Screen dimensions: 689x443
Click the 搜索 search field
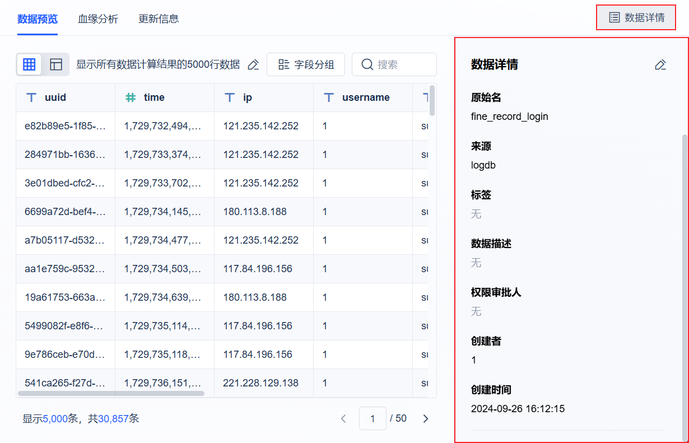point(400,64)
